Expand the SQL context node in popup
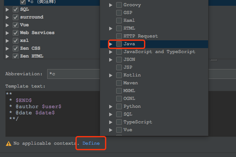 (x=111, y=114)
